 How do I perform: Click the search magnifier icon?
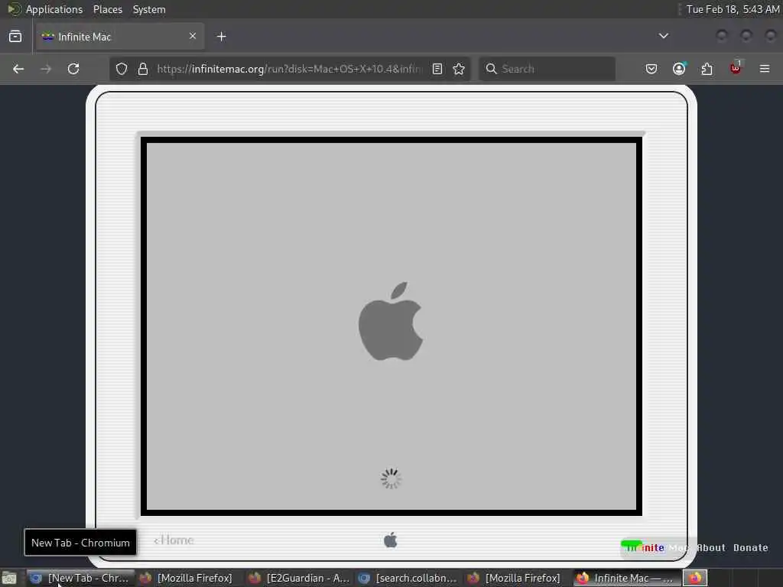coord(492,69)
